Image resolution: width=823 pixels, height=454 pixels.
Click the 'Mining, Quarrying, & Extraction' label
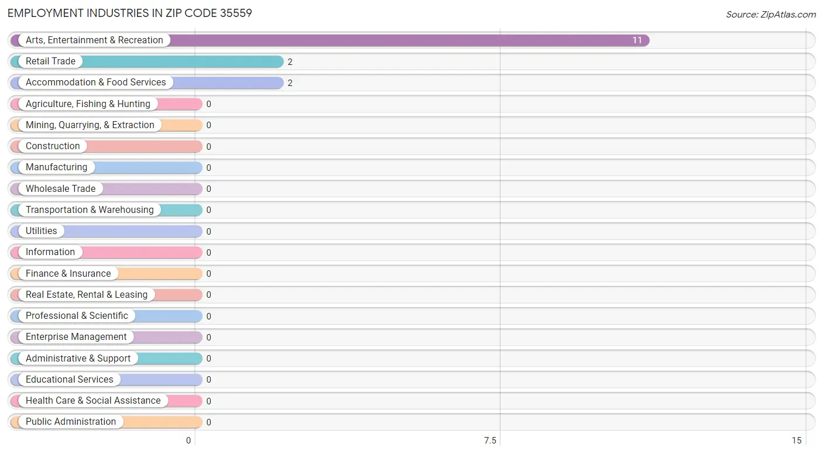tap(90, 125)
